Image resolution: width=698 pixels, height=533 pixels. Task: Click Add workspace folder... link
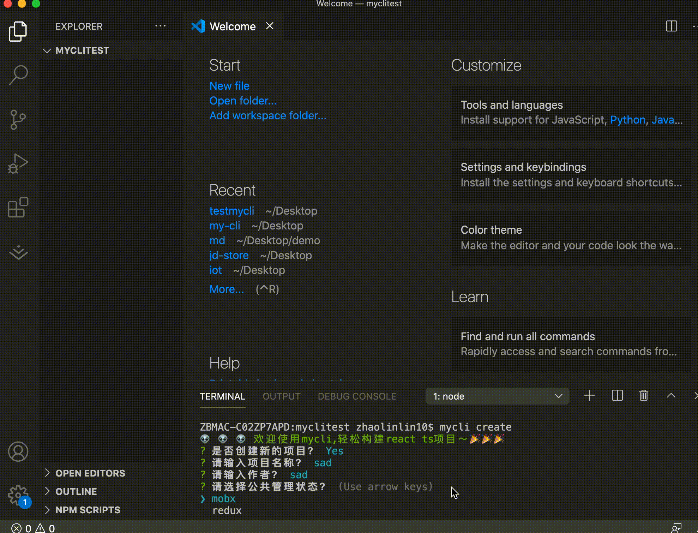[x=268, y=115]
